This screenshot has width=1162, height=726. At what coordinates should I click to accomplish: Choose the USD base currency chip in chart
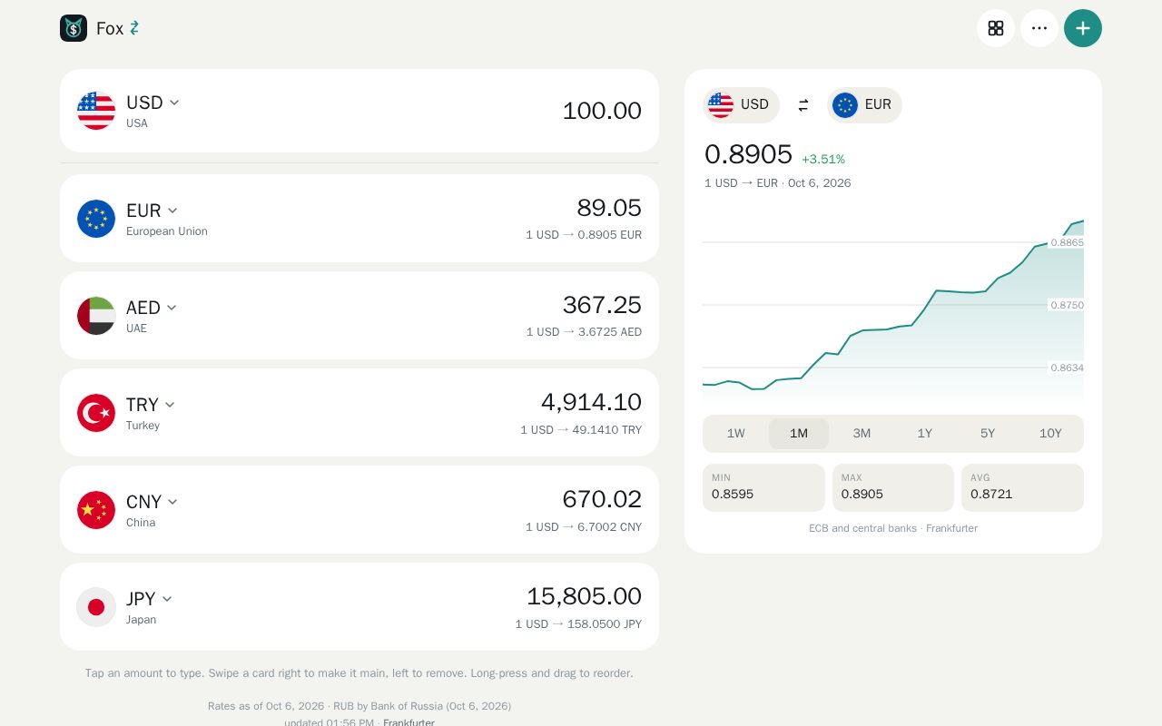point(741,105)
